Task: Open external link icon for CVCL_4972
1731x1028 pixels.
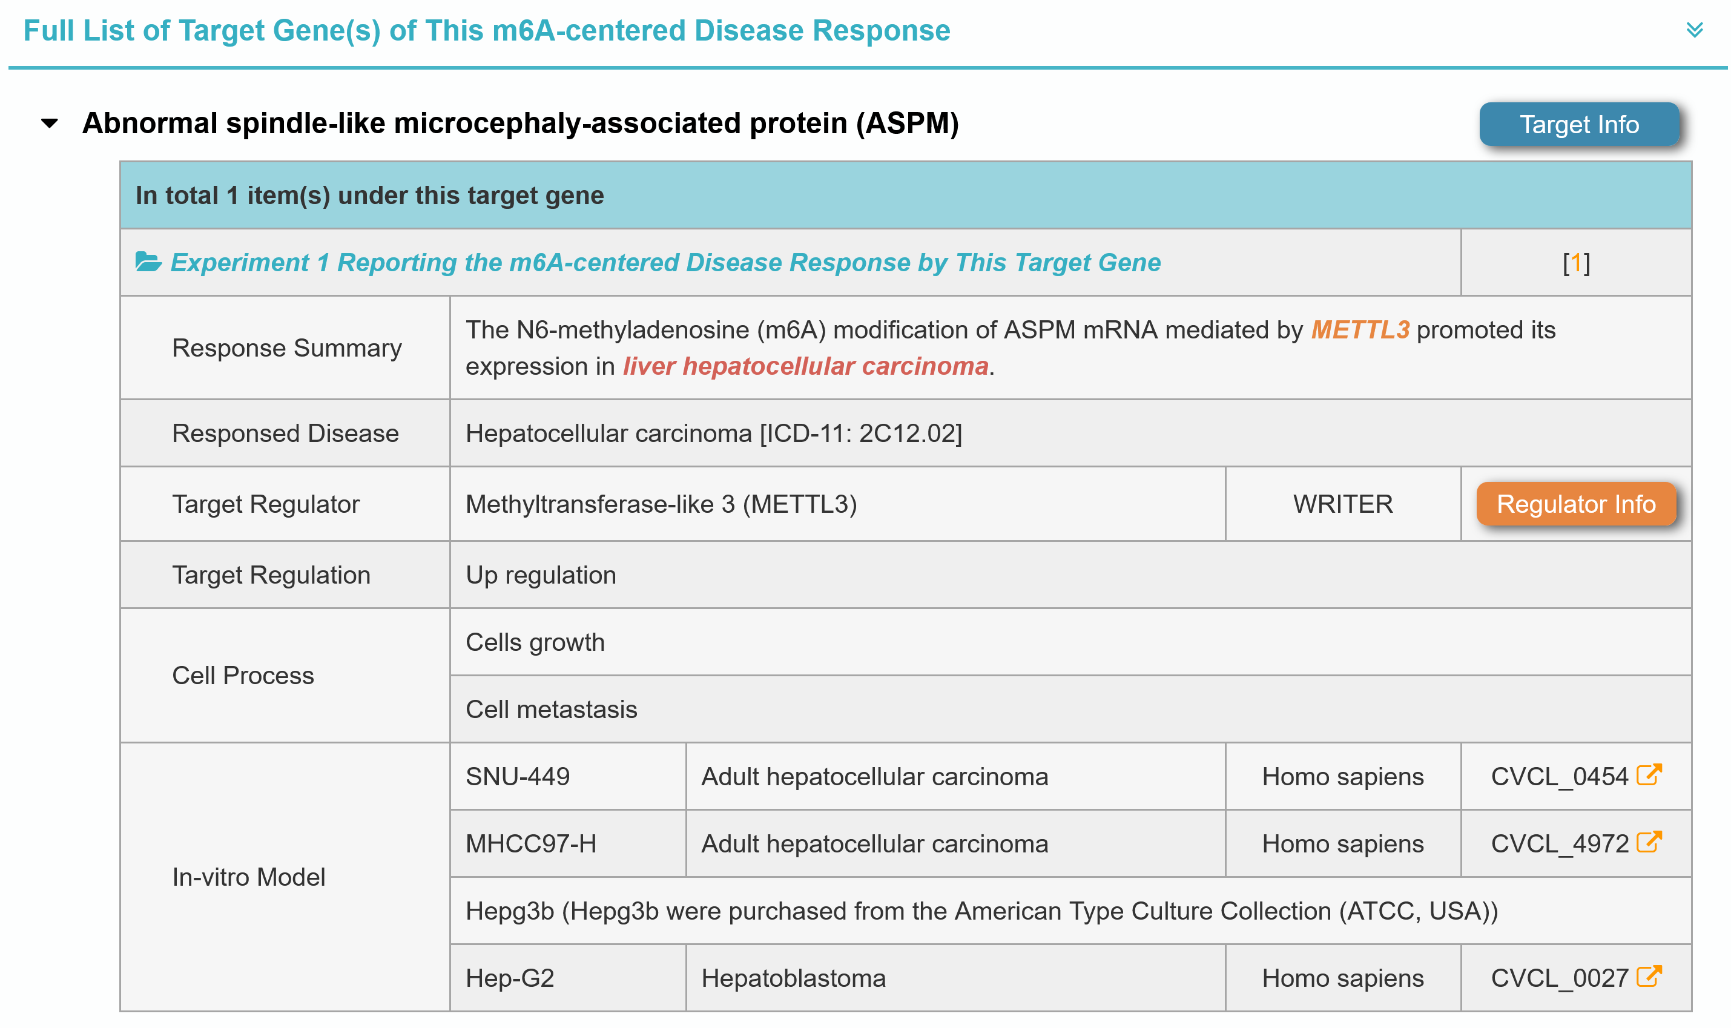Action: click(x=1648, y=842)
